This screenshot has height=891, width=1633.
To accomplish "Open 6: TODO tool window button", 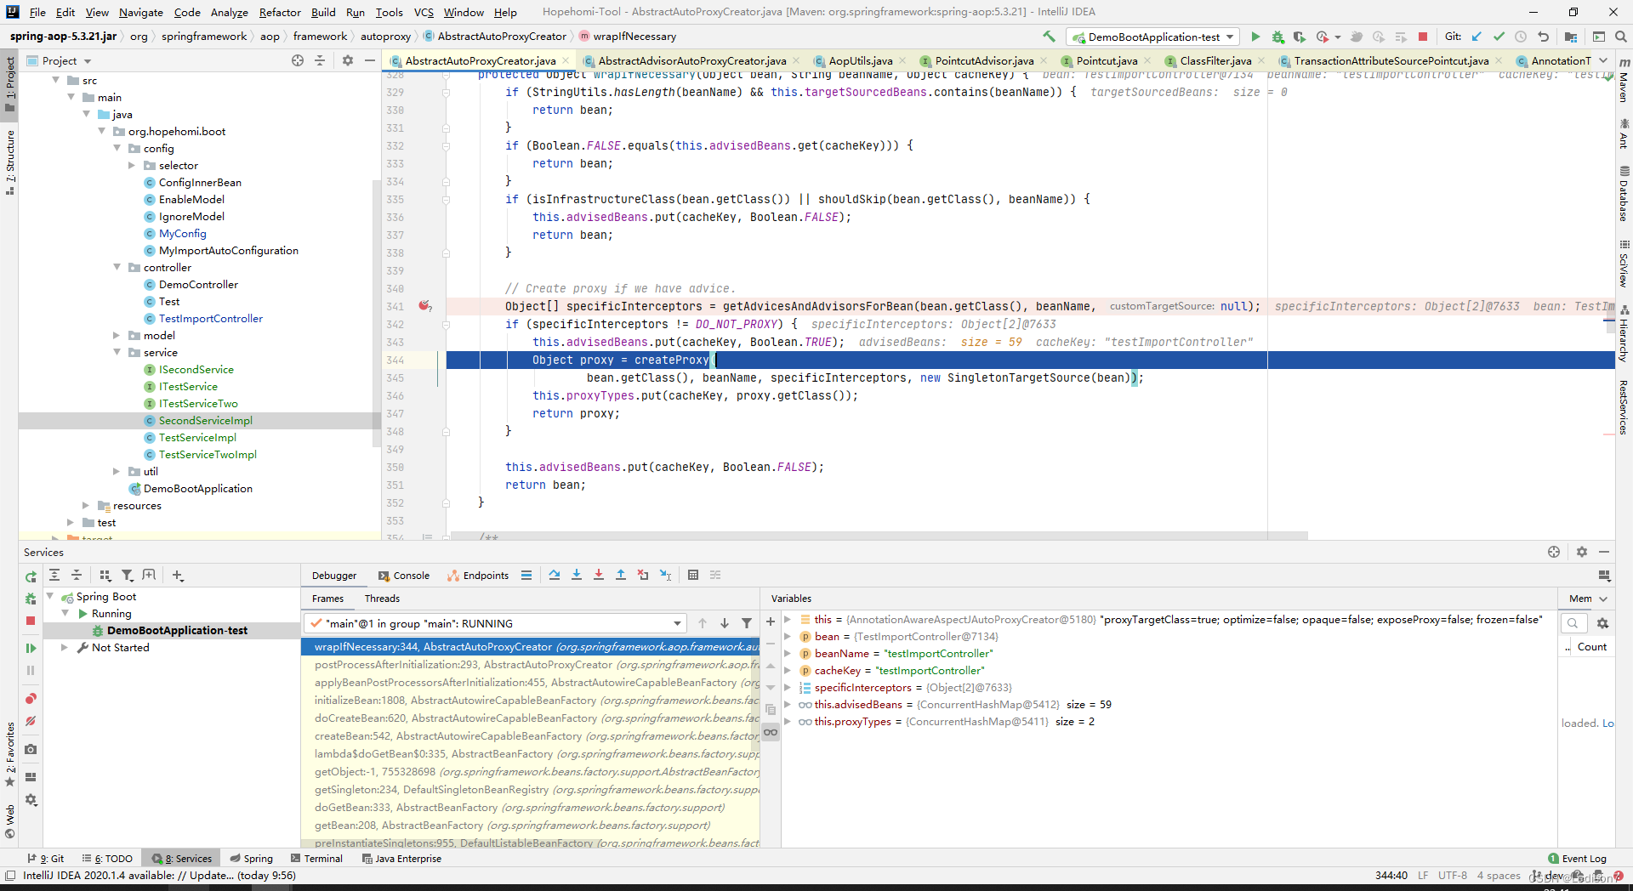I will pyautogui.click(x=107, y=859).
